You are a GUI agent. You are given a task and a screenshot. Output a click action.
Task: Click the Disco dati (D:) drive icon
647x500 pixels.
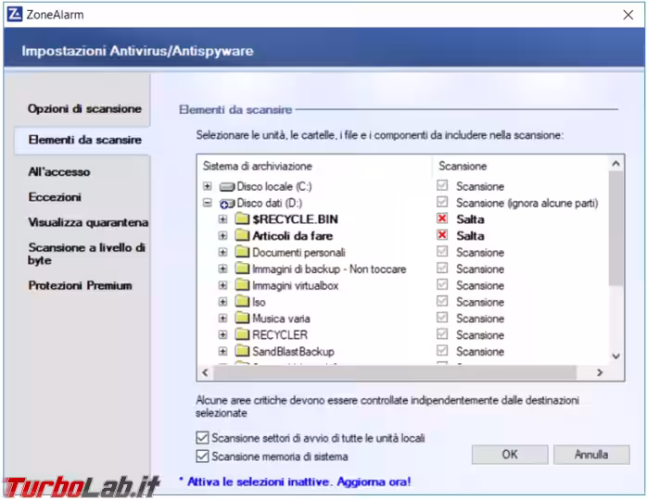click(x=227, y=204)
